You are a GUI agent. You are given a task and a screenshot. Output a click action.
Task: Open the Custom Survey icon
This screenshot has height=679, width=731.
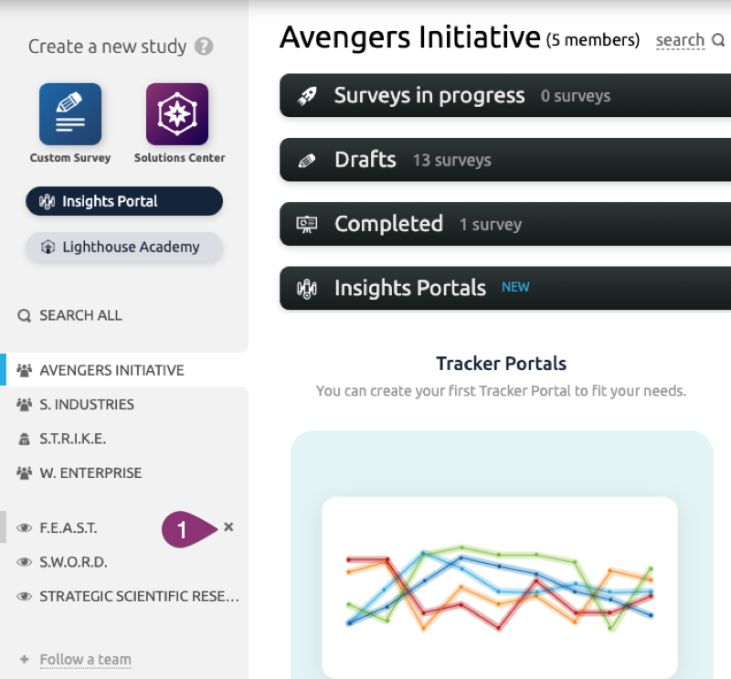coord(70,114)
